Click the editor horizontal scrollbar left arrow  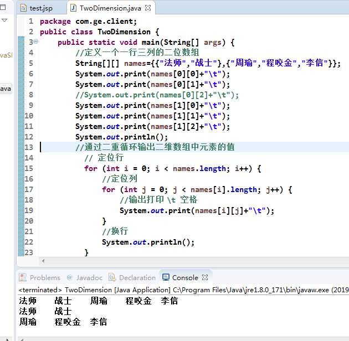click(x=43, y=261)
